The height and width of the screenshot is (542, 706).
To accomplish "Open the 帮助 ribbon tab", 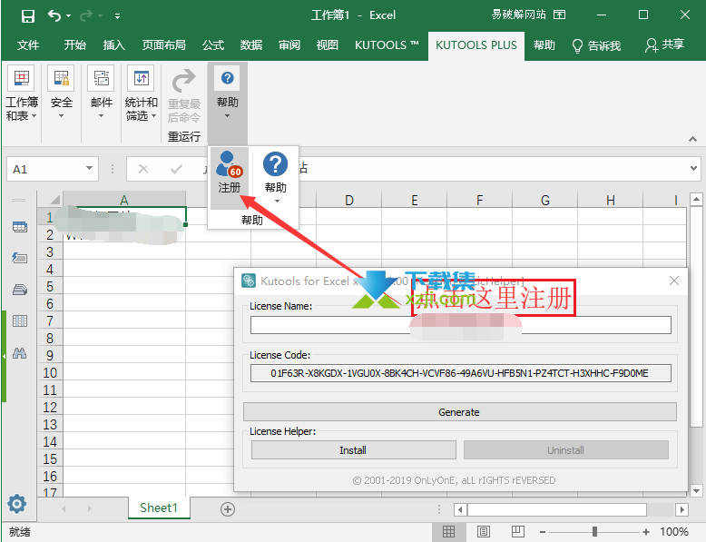I will tap(544, 45).
